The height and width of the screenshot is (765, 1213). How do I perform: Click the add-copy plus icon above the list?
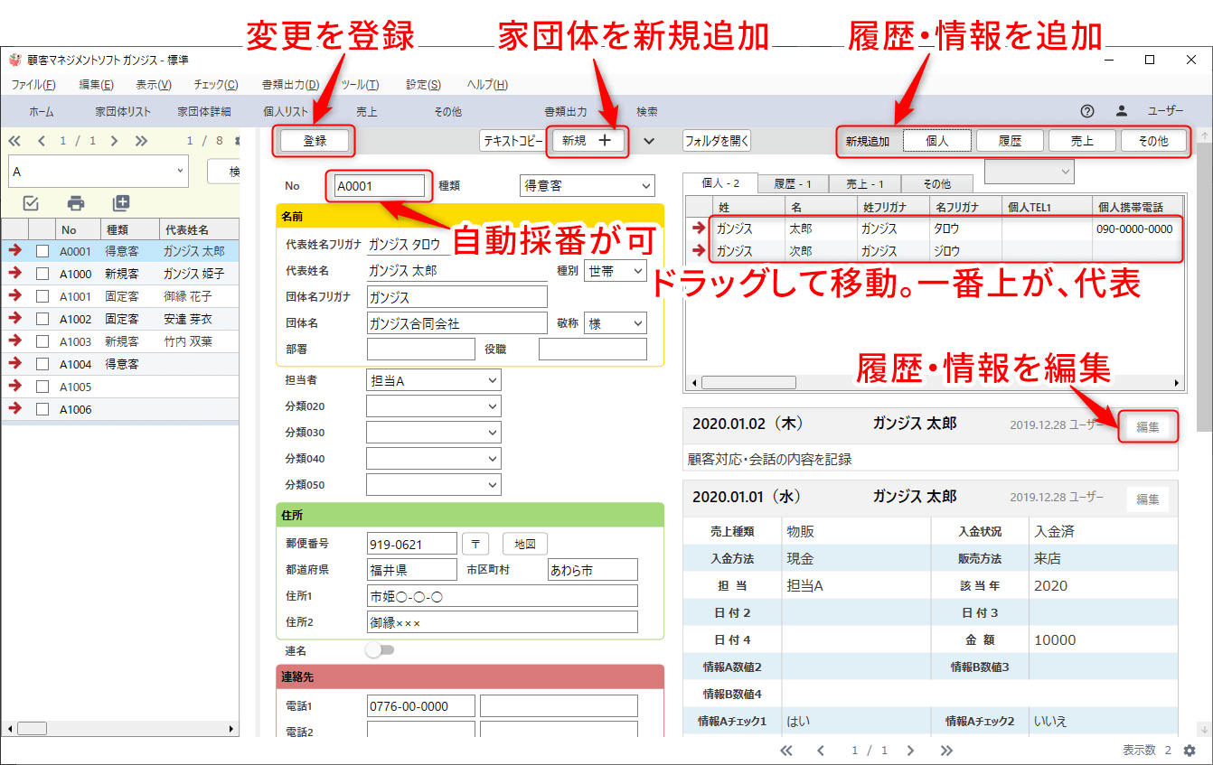pos(121,203)
